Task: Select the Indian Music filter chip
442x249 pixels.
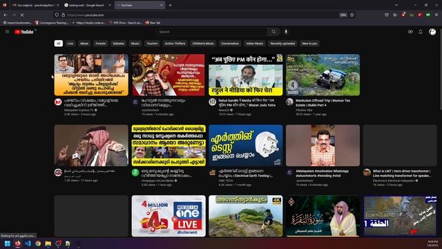Action: pyautogui.click(x=255, y=44)
